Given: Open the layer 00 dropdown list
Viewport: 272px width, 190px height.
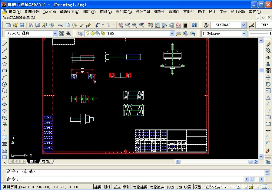Looking at the screenshot, I should (x=172, y=33).
